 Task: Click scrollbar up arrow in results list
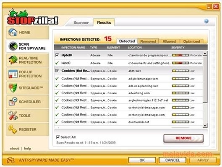click(x=205, y=54)
